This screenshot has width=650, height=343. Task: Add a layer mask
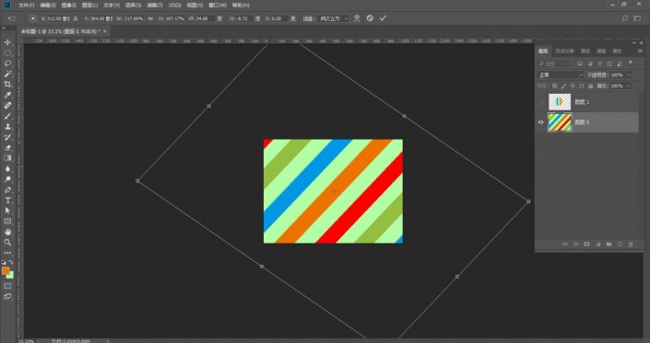[586, 245]
